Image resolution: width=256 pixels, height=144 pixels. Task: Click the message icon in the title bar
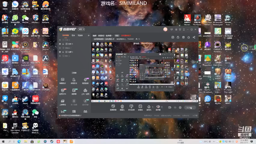click(x=172, y=29)
